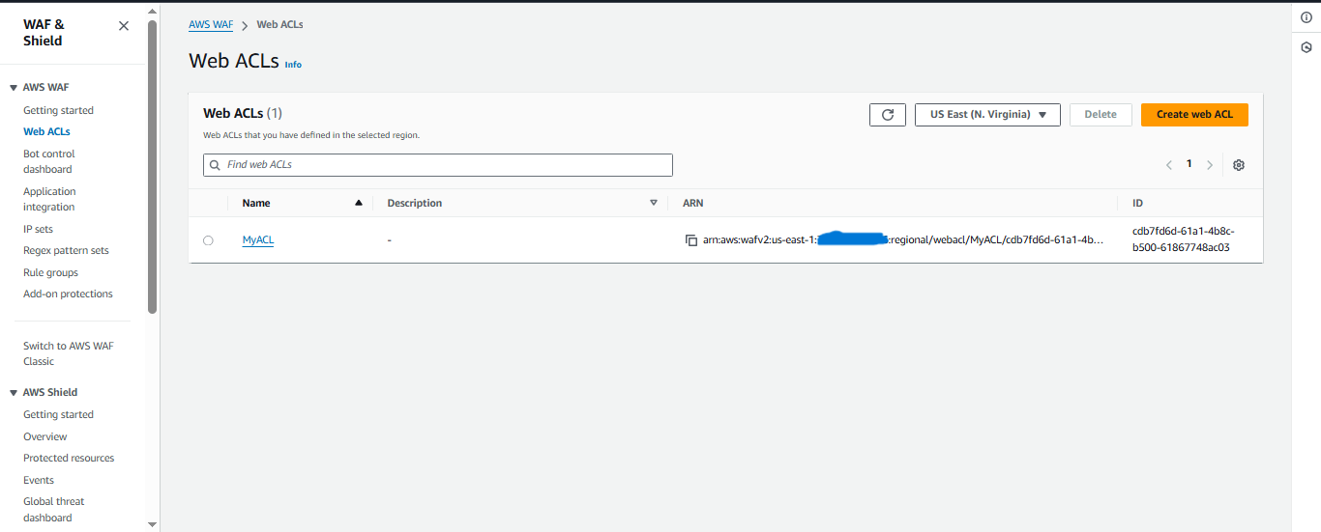Open Rule groups

(50, 272)
